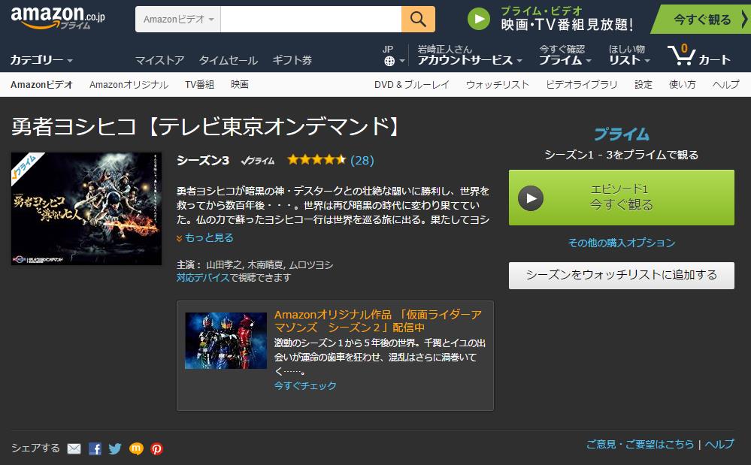Image resolution: width=751 pixels, height=465 pixels.
Task: Share on Mixi orange icon
Action: pos(136,448)
